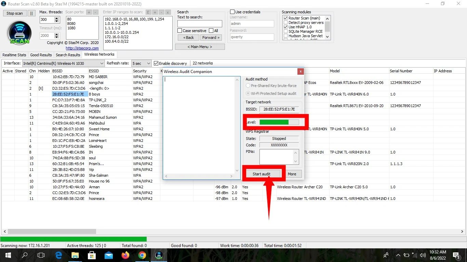Click PINs box scroll down arrow
Screen dimensions: 467x262
[296, 161]
